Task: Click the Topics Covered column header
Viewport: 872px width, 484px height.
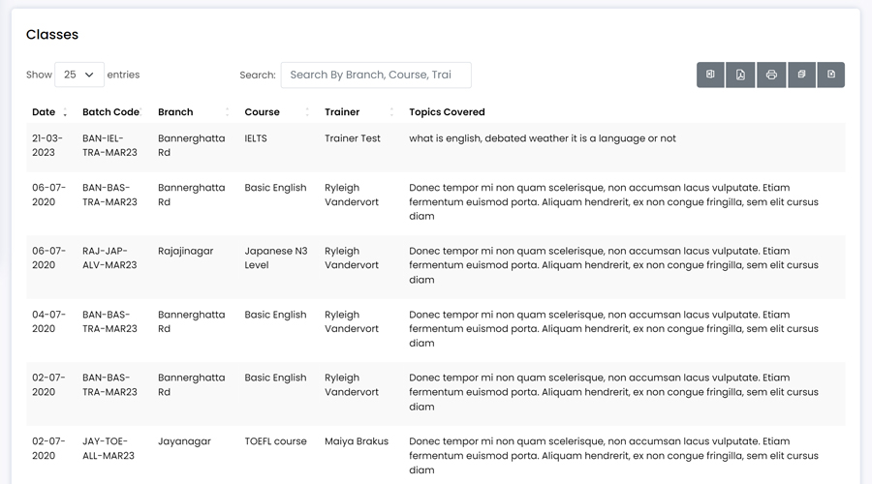Action: tap(447, 112)
